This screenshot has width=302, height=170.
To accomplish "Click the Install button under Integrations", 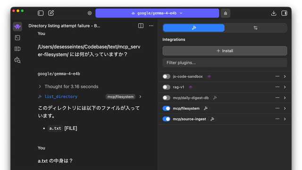I will [225, 51].
